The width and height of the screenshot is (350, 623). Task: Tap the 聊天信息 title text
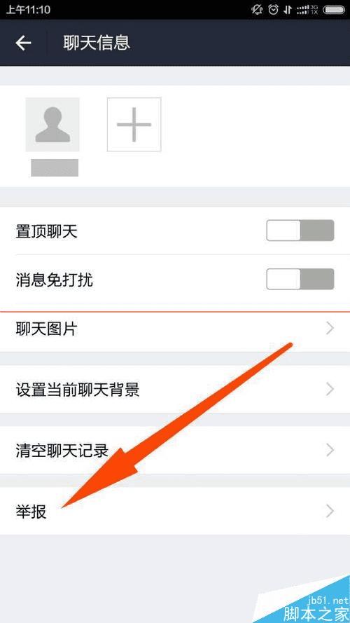[97, 43]
